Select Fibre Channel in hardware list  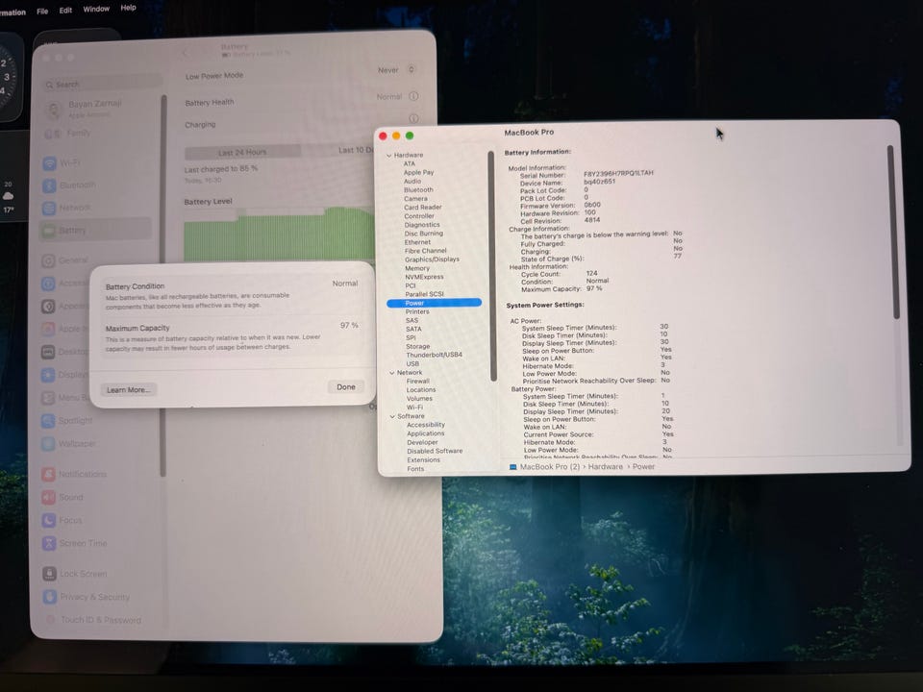[426, 250]
